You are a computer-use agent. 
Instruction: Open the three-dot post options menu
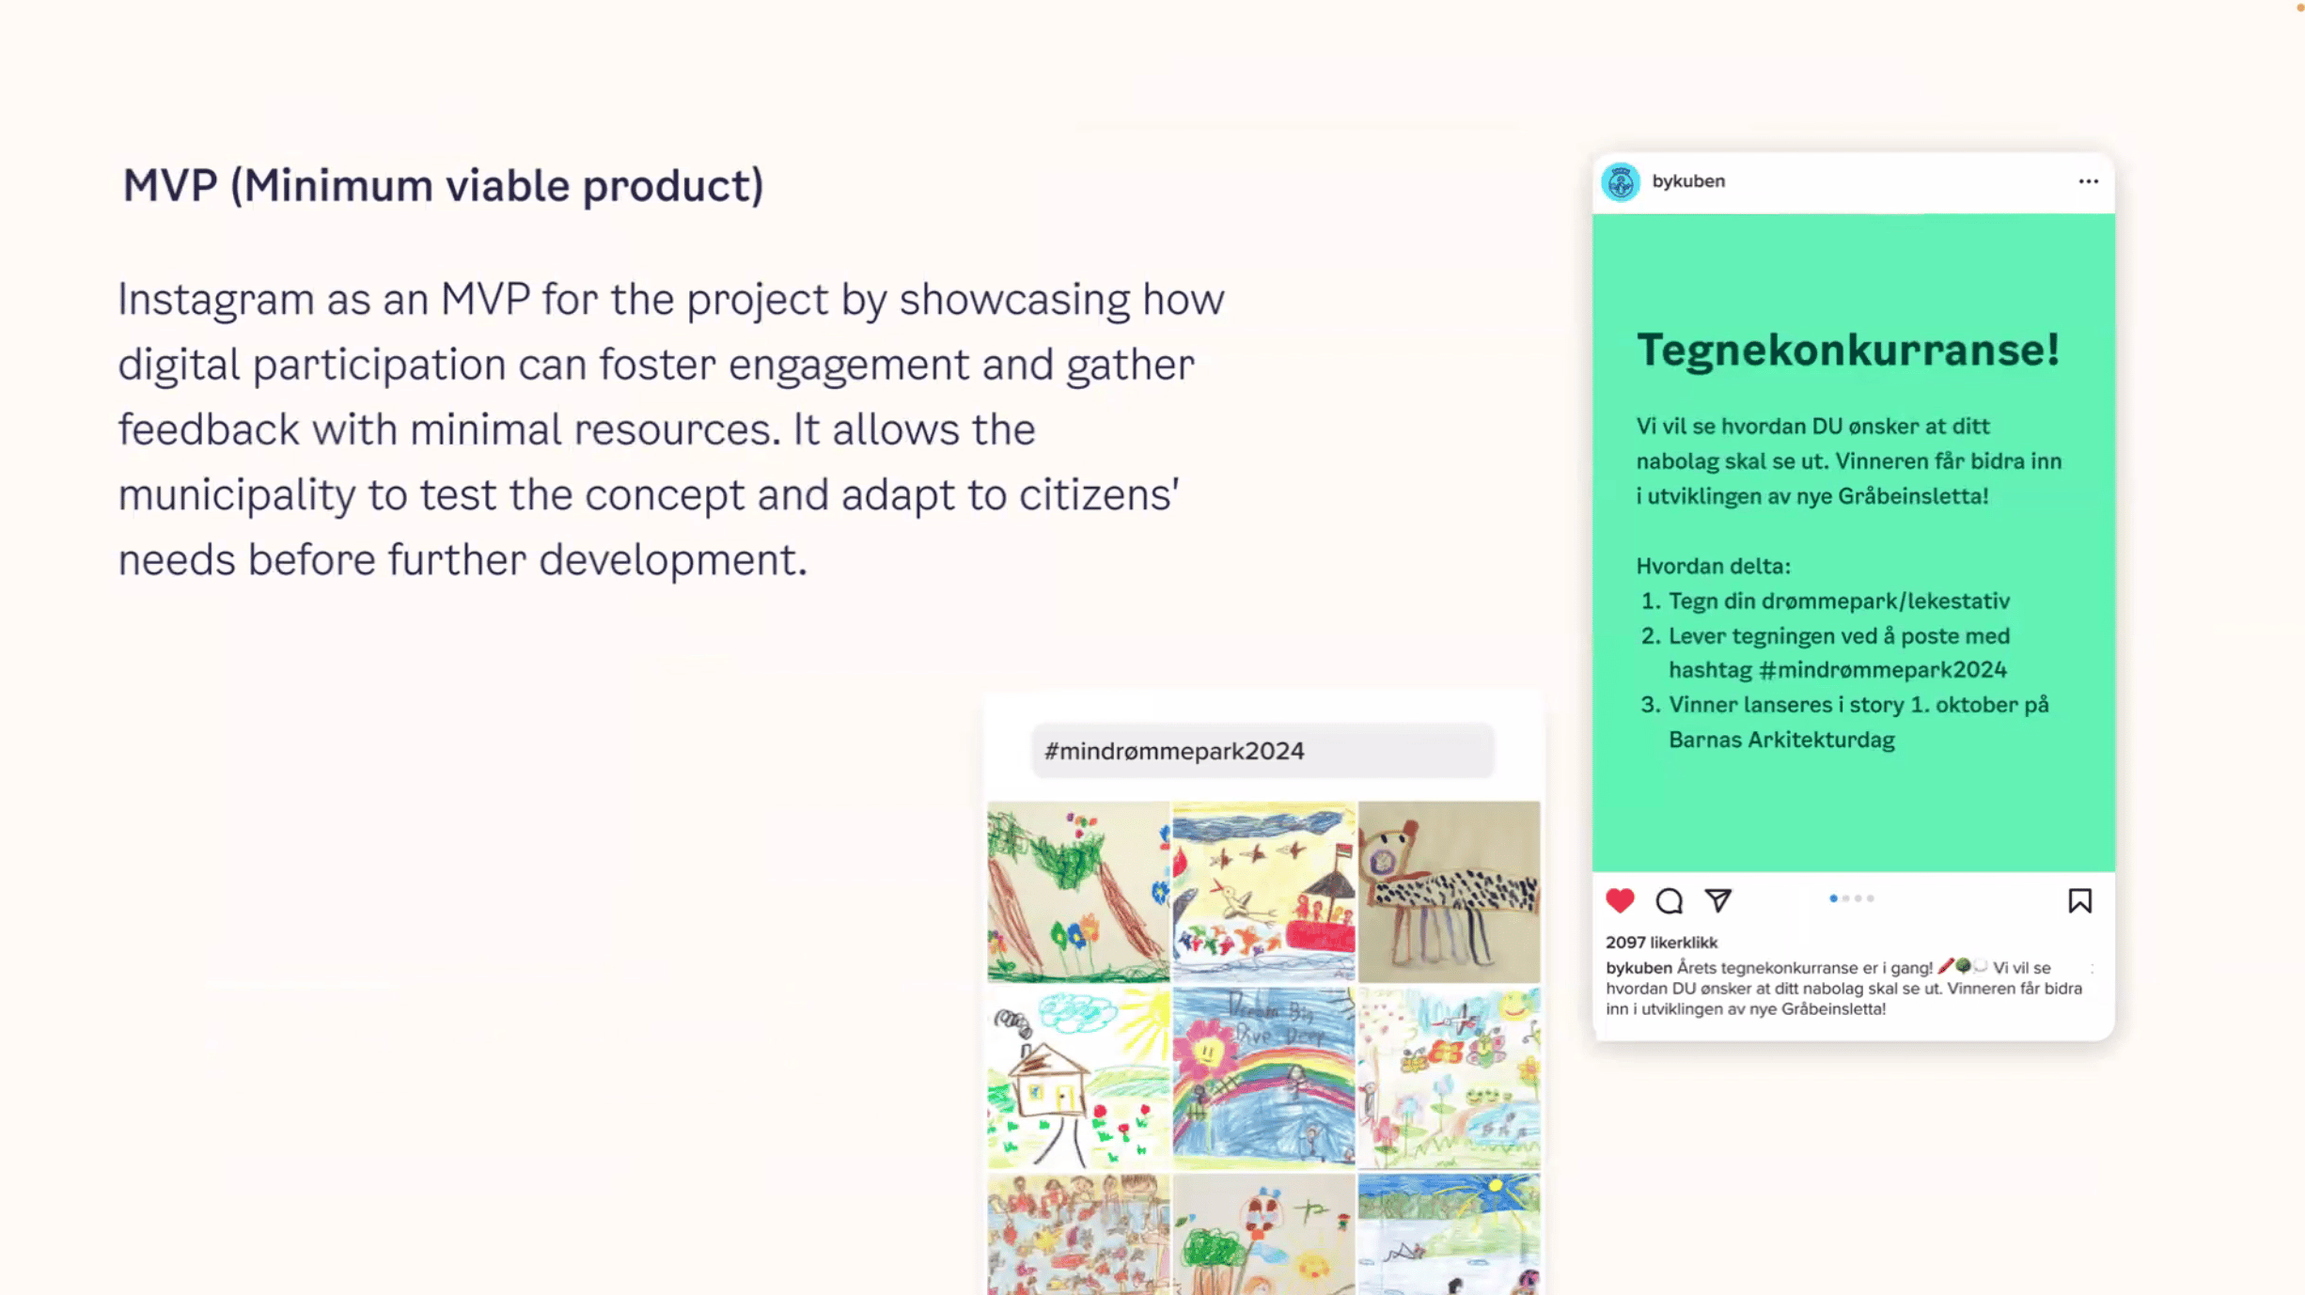[2088, 181]
